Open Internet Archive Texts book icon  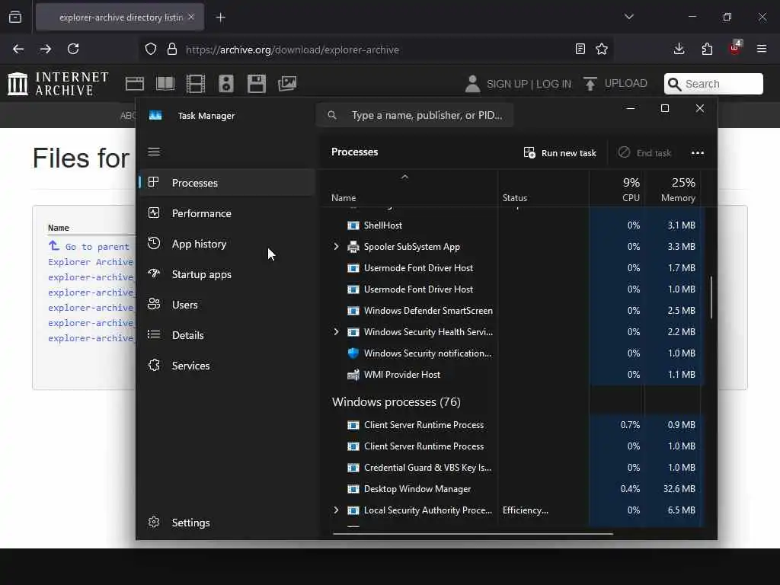pos(165,84)
